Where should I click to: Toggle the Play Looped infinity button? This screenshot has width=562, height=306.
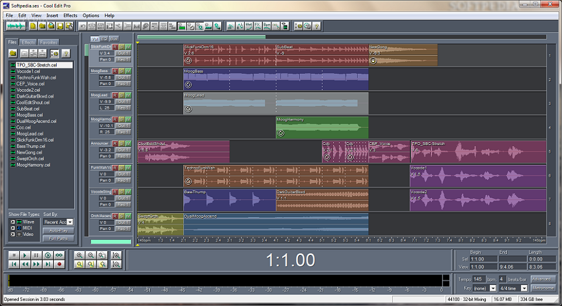click(x=59, y=255)
